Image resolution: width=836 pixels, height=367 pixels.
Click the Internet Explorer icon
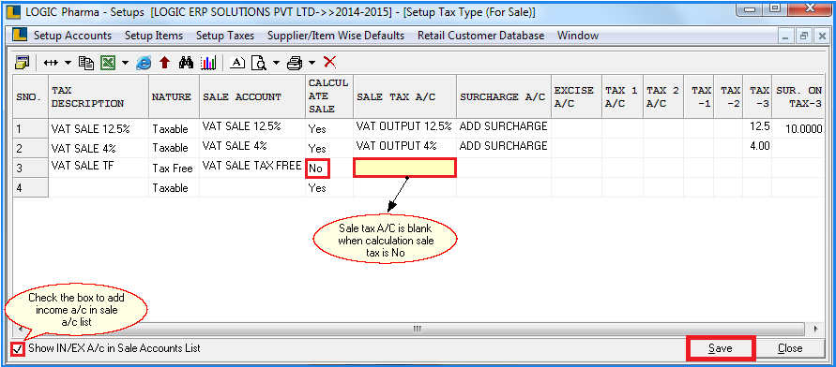coord(144,63)
